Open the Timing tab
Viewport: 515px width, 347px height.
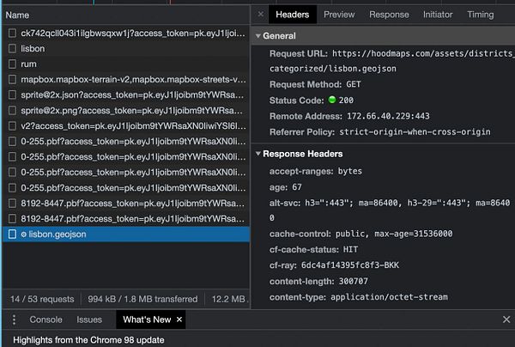[x=480, y=15]
